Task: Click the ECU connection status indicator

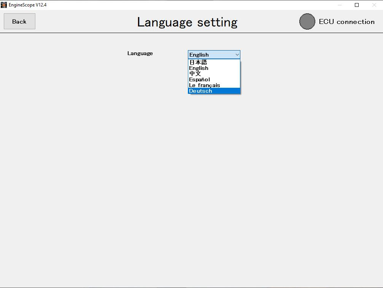Action: [x=307, y=22]
